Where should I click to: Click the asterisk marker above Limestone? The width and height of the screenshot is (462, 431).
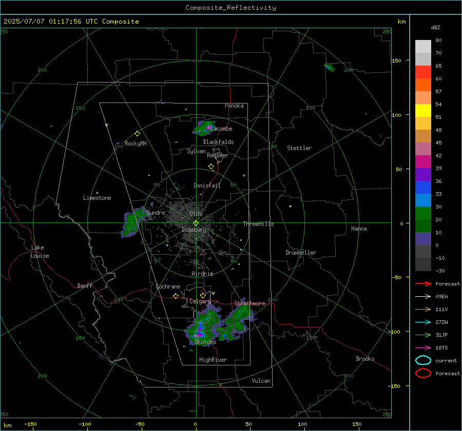click(97, 193)
